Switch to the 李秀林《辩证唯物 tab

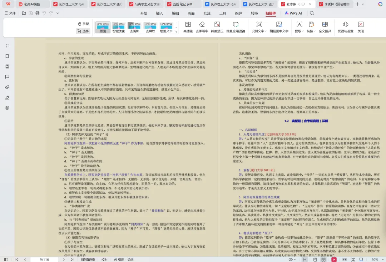point(334,4)
